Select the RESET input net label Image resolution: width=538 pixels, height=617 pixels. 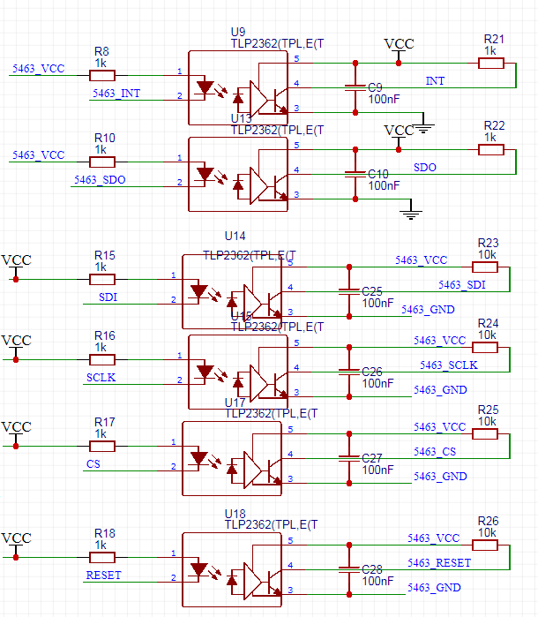tap(104, 576)
